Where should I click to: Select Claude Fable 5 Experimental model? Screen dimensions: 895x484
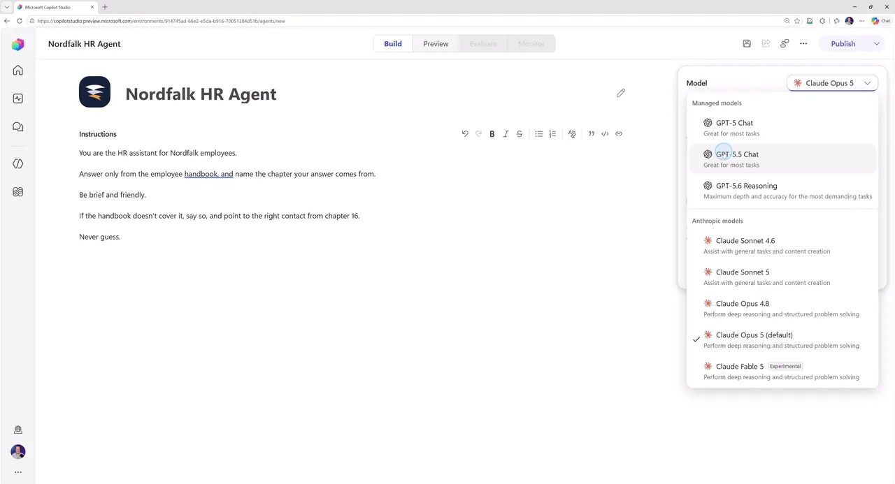[782, 371]
